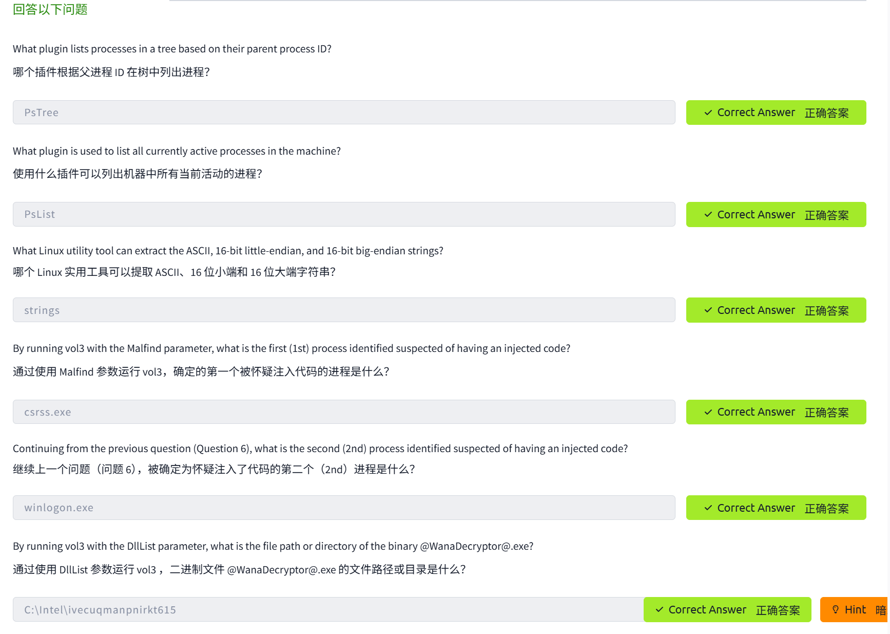890x634 pixels.
Task: Click the lightbulb Hint icon
Action: coord(836,610)
